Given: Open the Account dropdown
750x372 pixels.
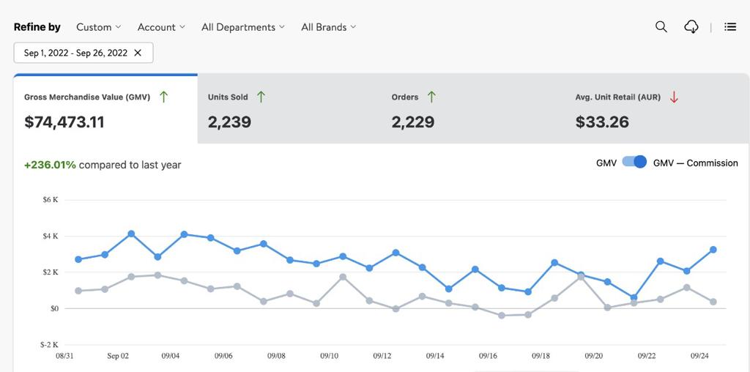Looking at the screenshot, I should pos(161,27).
